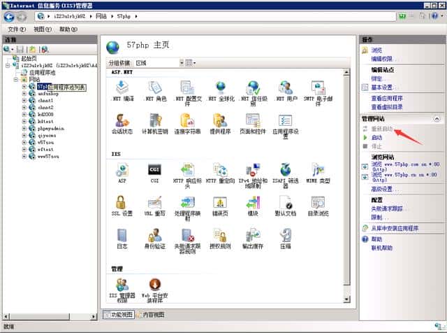The width and height of the screenshot is (447, 333).
Task: Open the ISAPI 筛选器 feature icon
Action: point(286,169)
